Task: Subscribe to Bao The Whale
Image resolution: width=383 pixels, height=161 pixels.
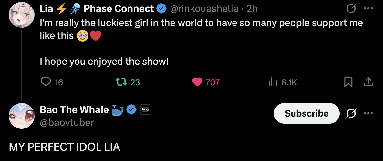Action: tap(306, 113)
